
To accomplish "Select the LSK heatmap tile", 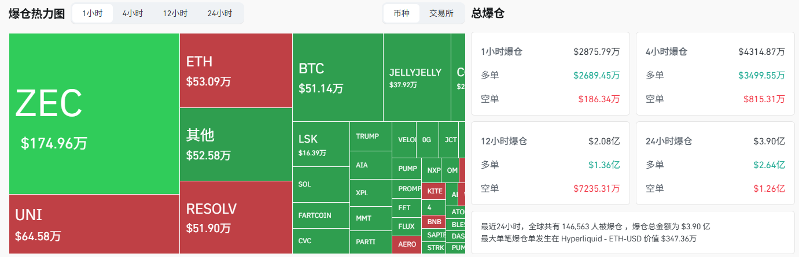I will (x=321, y=144).
